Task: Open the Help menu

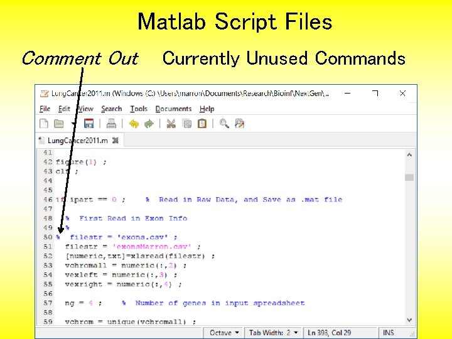Action: [x=207, y=109]
